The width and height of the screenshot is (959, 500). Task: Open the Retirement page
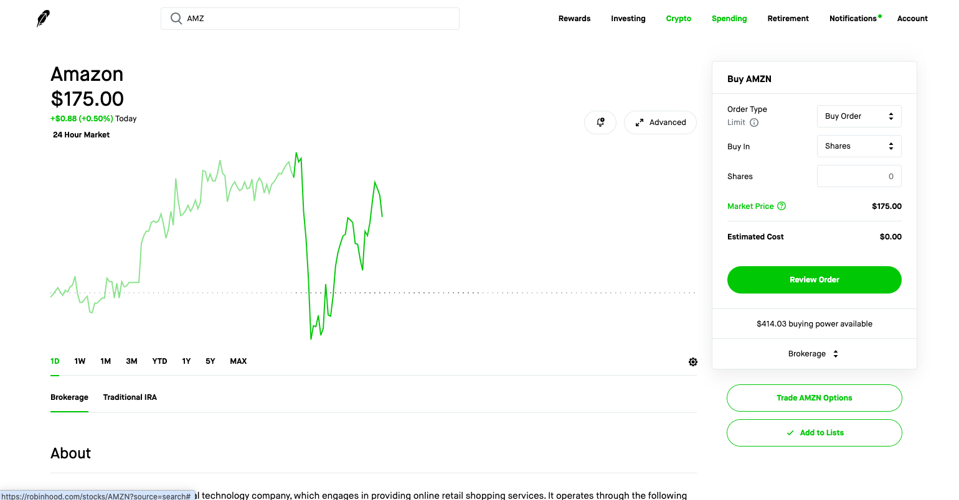coord(788,19)
